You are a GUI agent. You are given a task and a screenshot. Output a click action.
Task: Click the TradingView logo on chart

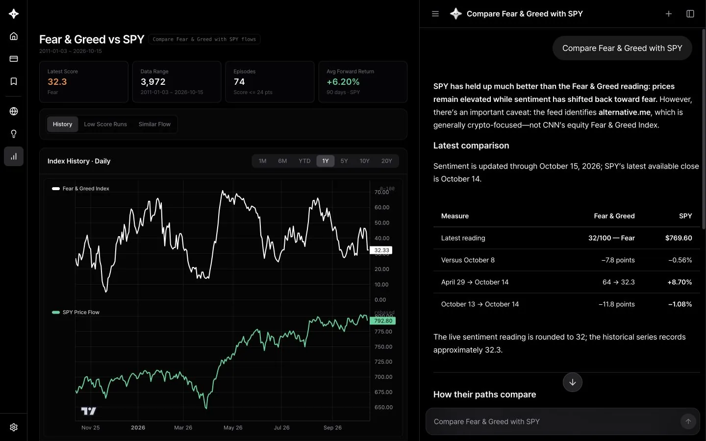[x=89, y=411]
